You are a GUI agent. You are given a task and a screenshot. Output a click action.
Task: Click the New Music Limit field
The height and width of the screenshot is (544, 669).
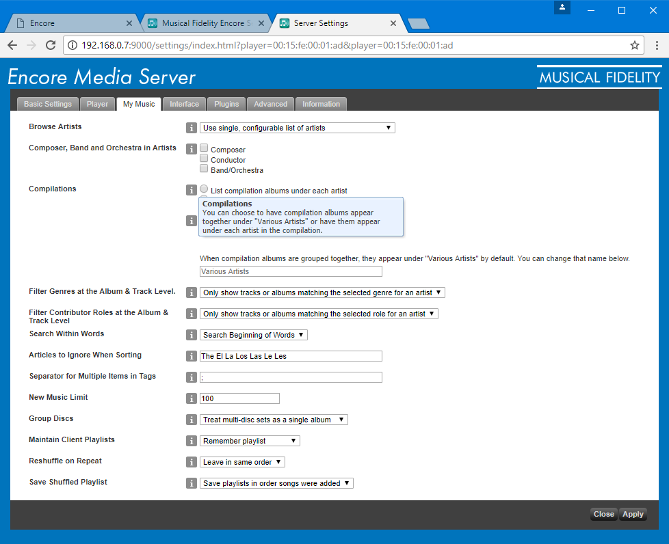pyautogui.click(x=240, y=398)
